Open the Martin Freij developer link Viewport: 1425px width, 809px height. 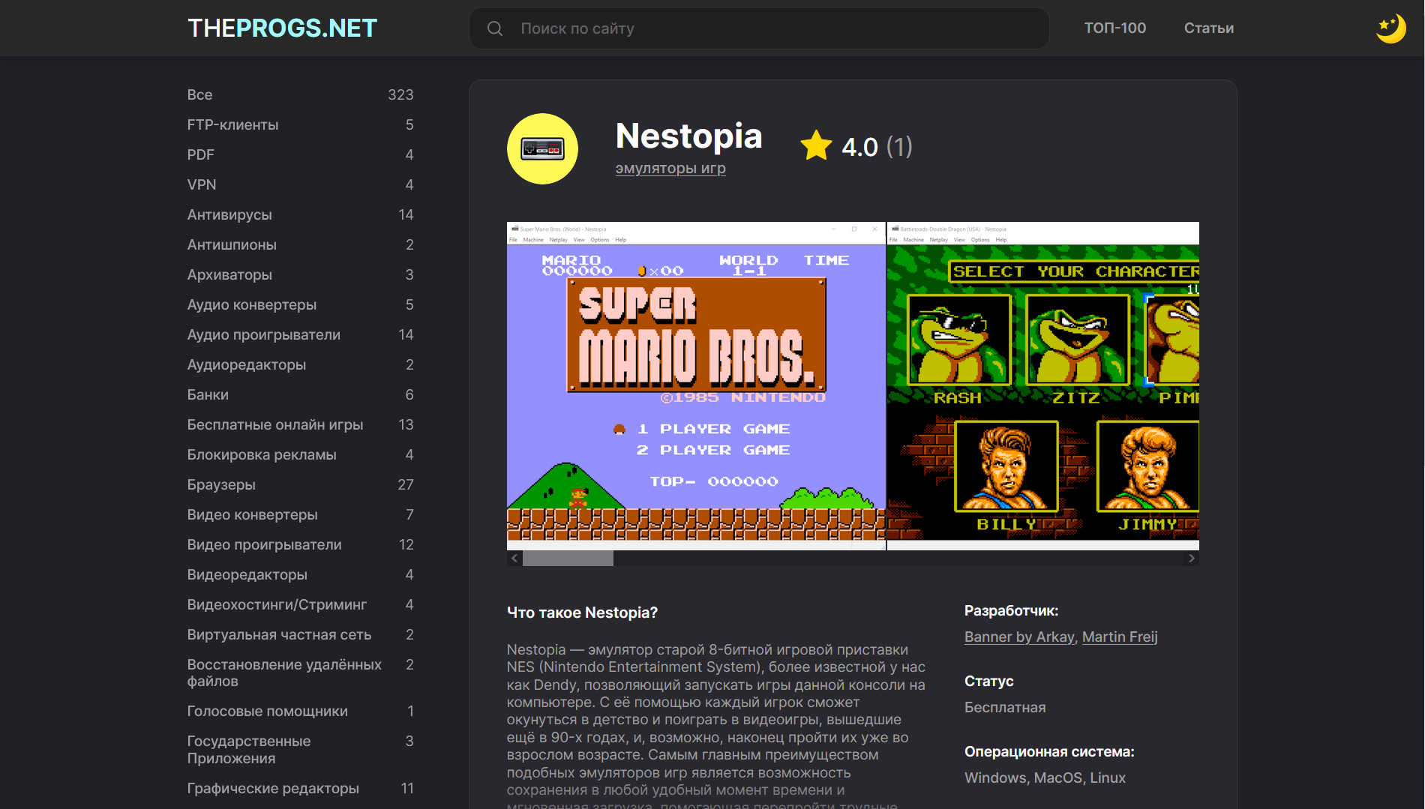click(x=1120, y=637)
